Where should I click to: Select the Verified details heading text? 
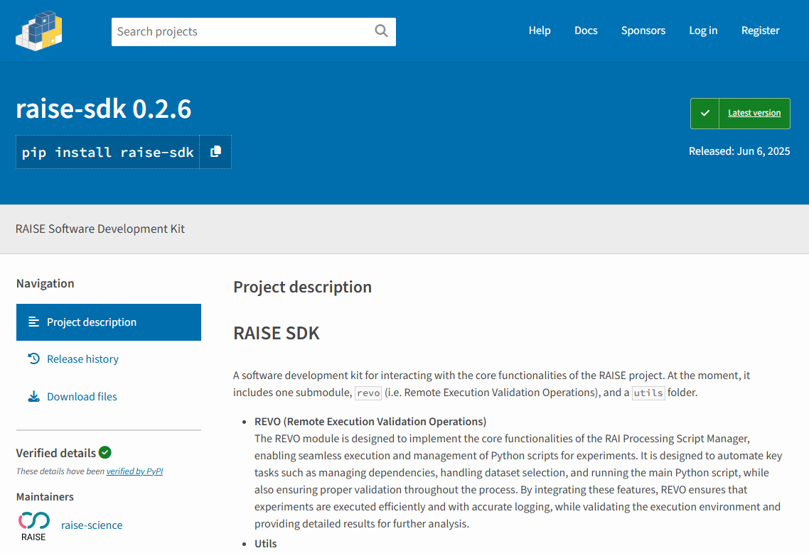point(55,453)
